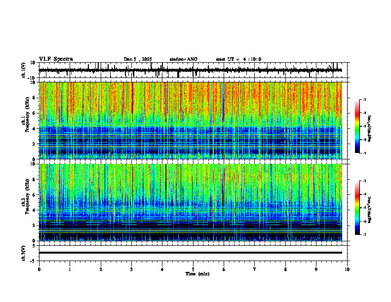Viewport: 391px width, 302px height.
Task: Click the "6" tick on ch.1 frequency axis
Action: (x=35, y=113)
